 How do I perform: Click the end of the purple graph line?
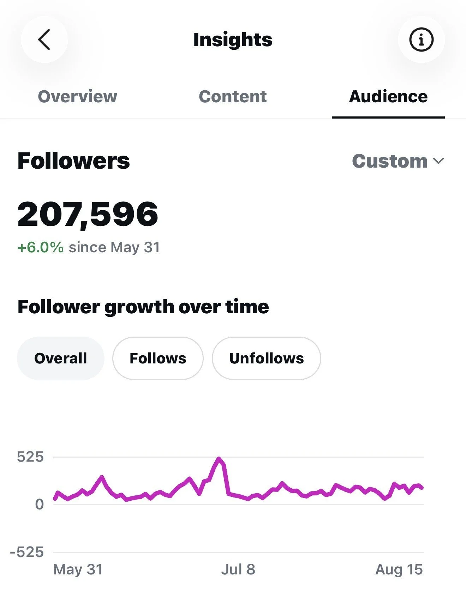pos(422,488)
